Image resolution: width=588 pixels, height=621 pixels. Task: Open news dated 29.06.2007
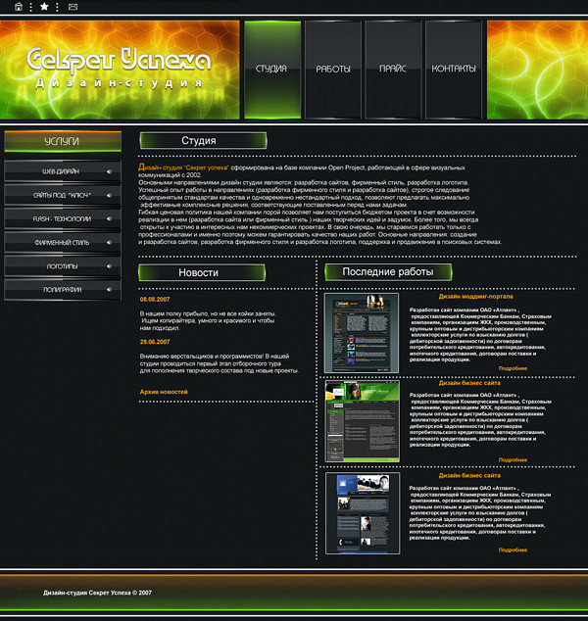click(155, 342)
